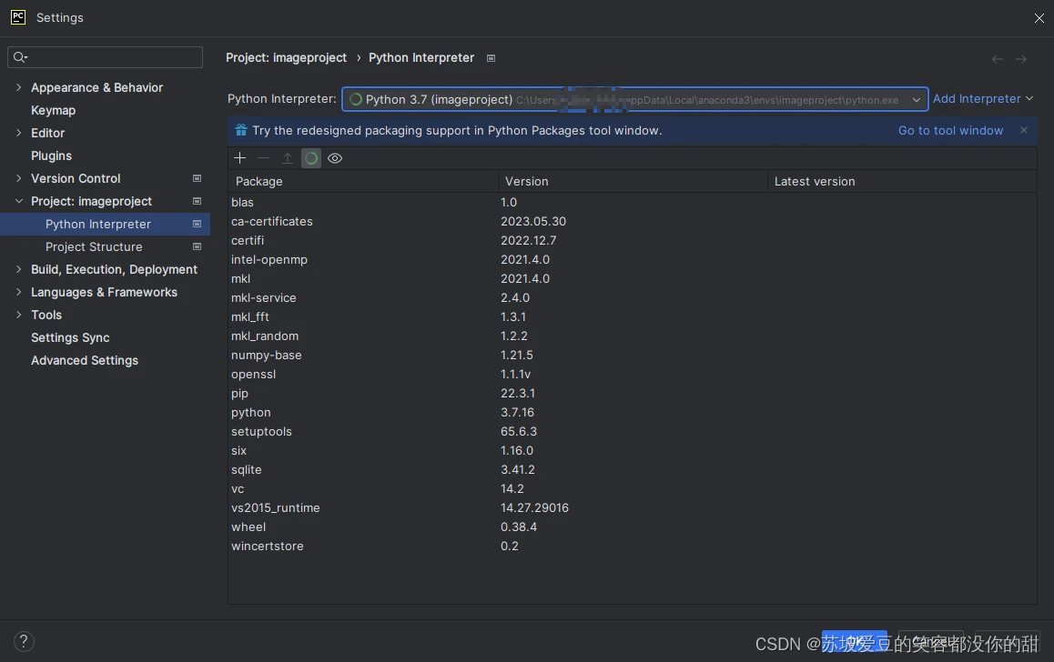Viewport: 1054px width, 662px height.
Task: Toggle the Conda package manager icon
Action: (310, 158)
